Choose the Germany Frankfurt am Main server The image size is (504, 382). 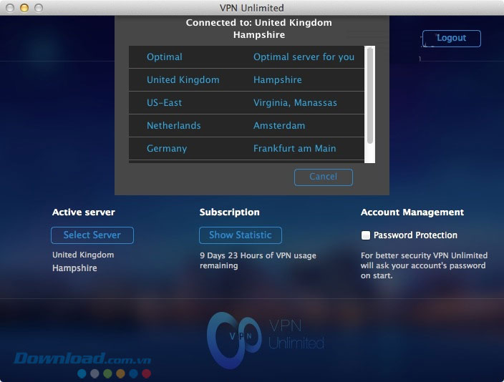pos(246,148)
